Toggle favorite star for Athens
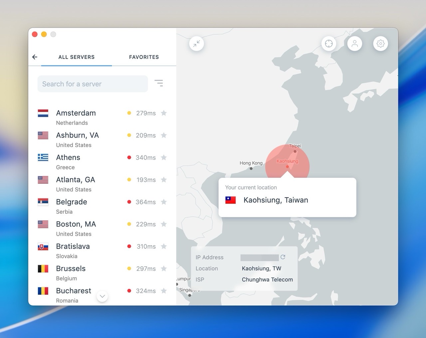 pyautogui.click(x=164, y=157)
